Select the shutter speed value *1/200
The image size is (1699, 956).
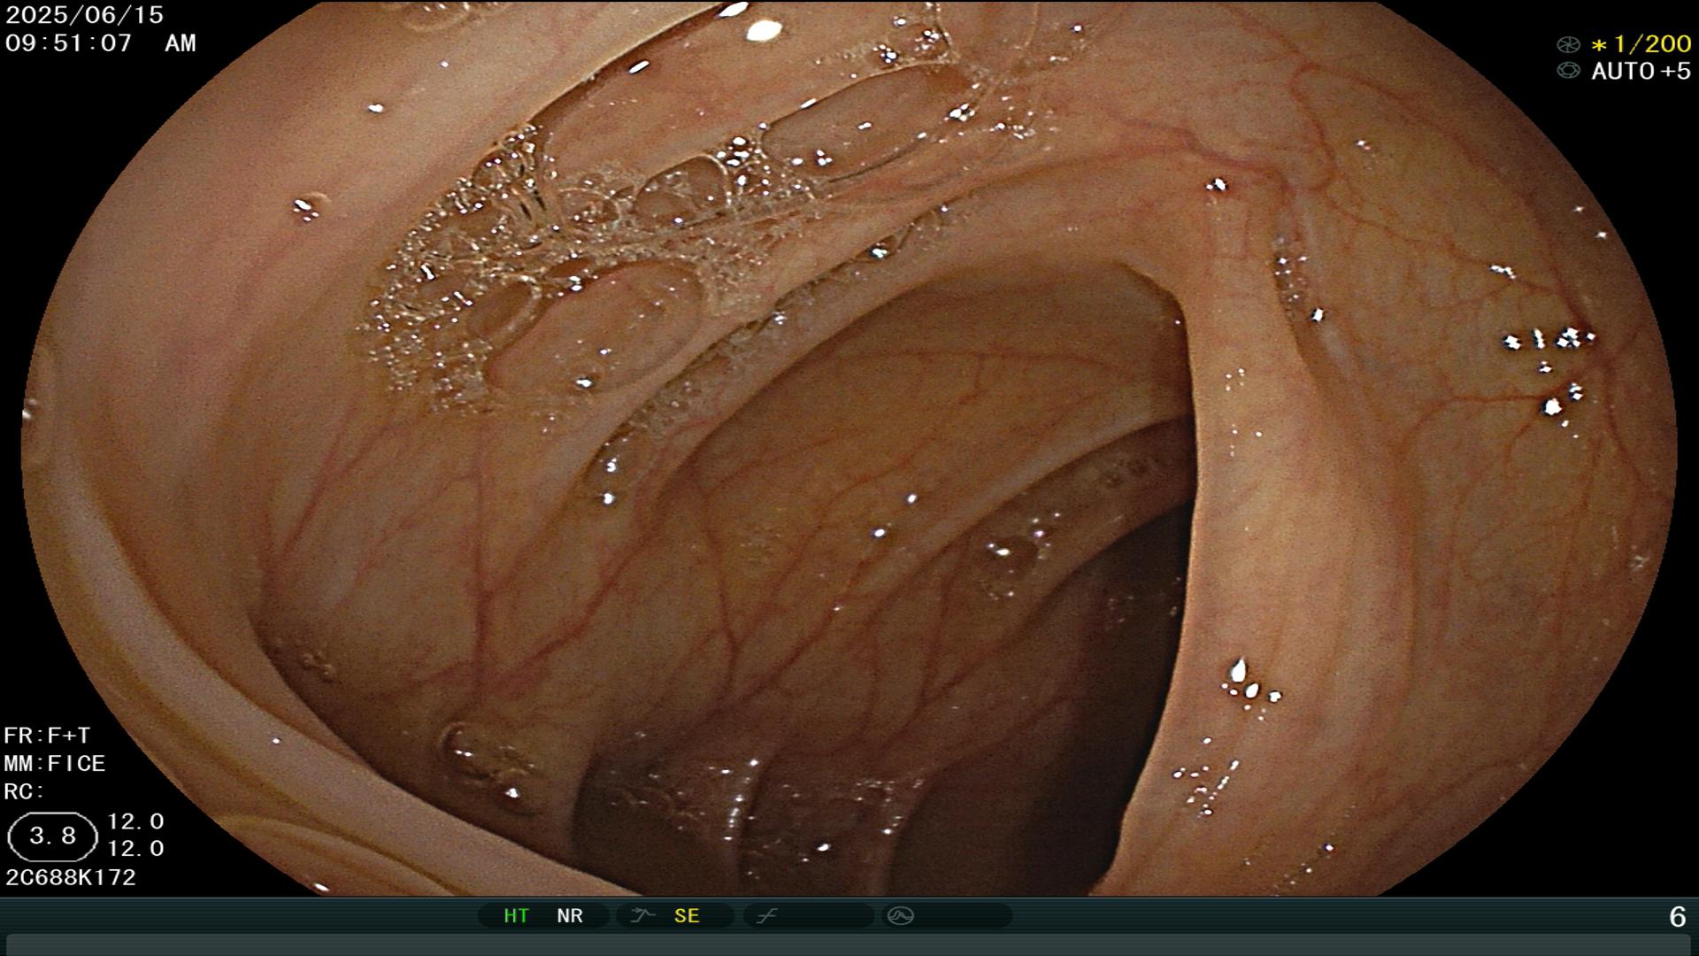(x=1641, y=43)
